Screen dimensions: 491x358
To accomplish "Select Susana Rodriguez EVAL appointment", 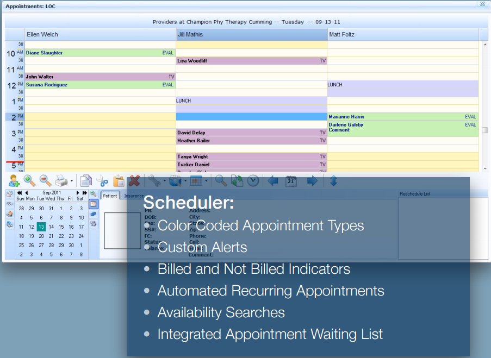I will tap(100, 85).
